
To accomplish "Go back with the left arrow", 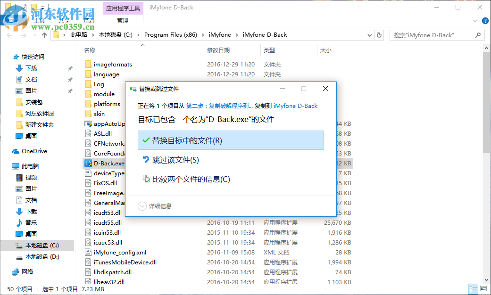I will (8, 34).
